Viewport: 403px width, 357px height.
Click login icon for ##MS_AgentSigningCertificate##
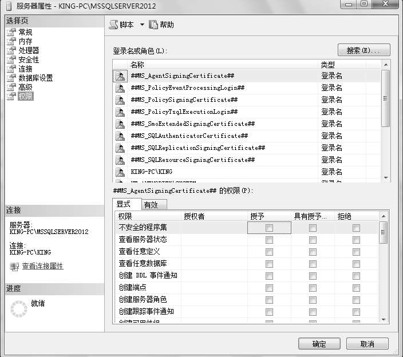pos(120,76)
